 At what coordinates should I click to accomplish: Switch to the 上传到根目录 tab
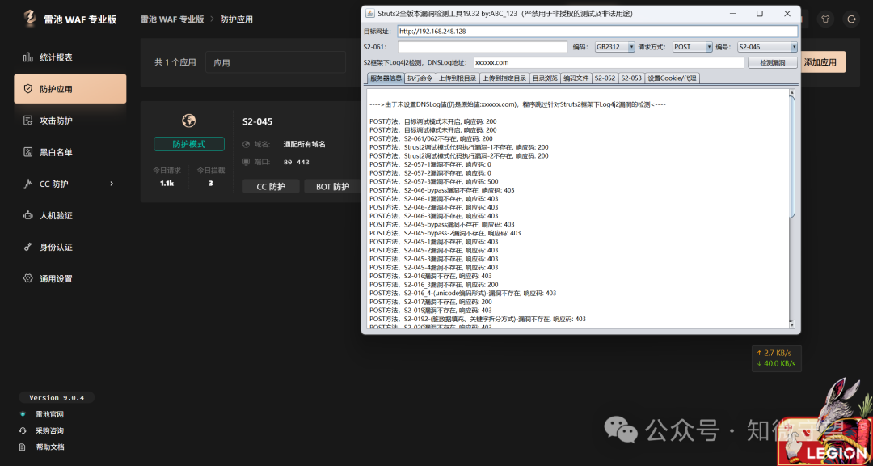pyautogui.click(x=457, y=78)
